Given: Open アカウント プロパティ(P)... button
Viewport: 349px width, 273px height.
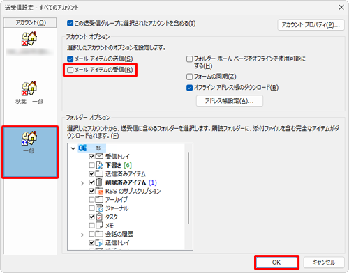Looking at the screenshot, I should click(x=311, y=24).
